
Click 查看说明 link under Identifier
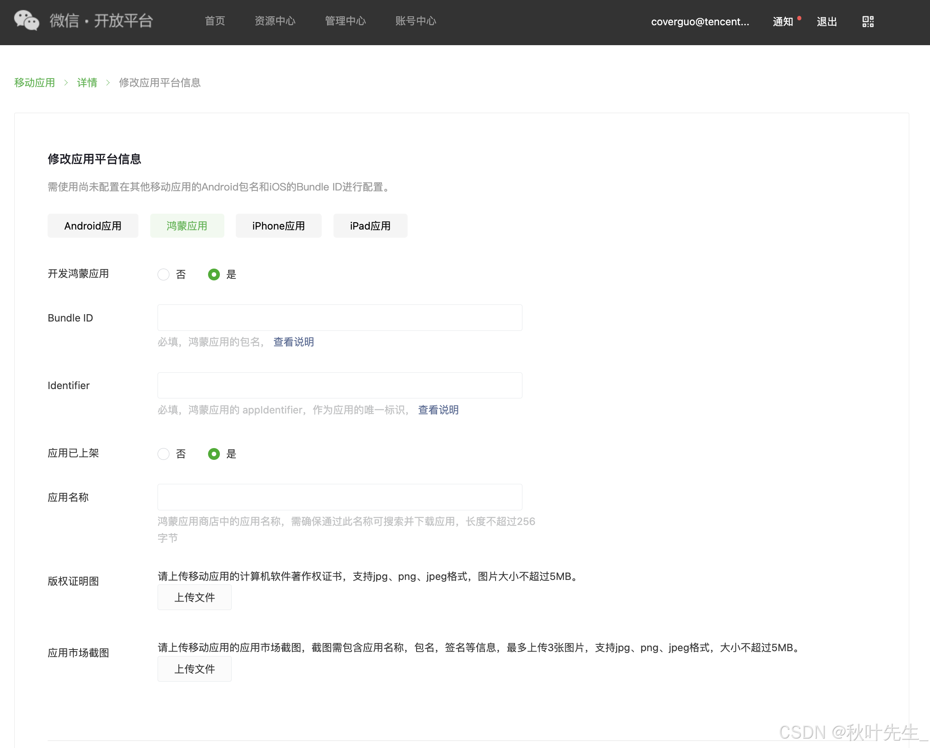point(438,409)
